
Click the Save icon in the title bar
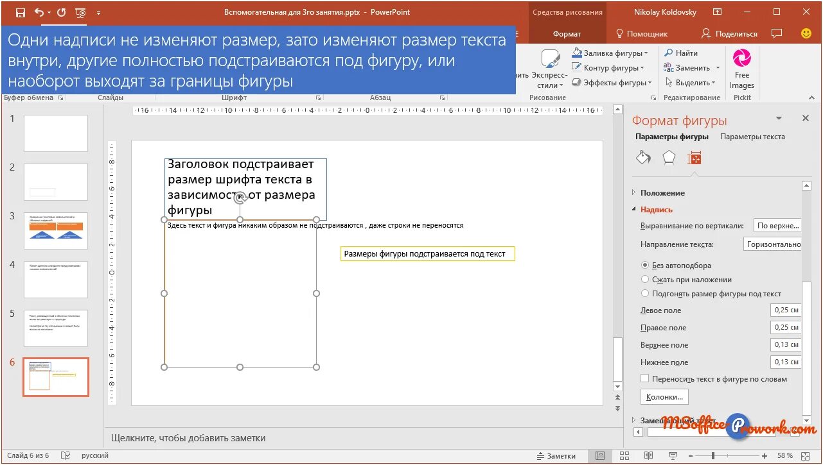click(x=21, y=12)
